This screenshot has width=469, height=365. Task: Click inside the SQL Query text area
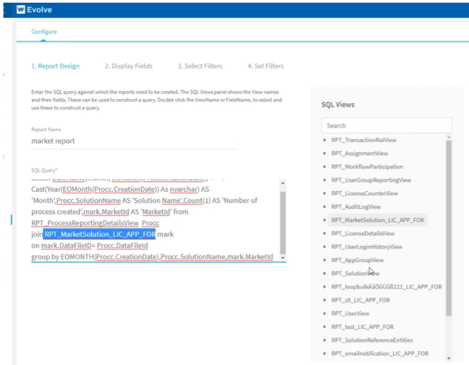tap(154, 221)
